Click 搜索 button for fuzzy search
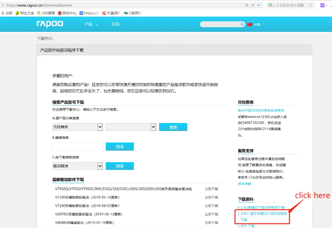The width and height of the screenshot is (332, 229). click(x=120, y=147)
